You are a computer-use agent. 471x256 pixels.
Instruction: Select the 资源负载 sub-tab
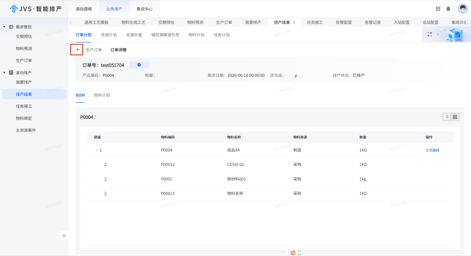[134, 35]
